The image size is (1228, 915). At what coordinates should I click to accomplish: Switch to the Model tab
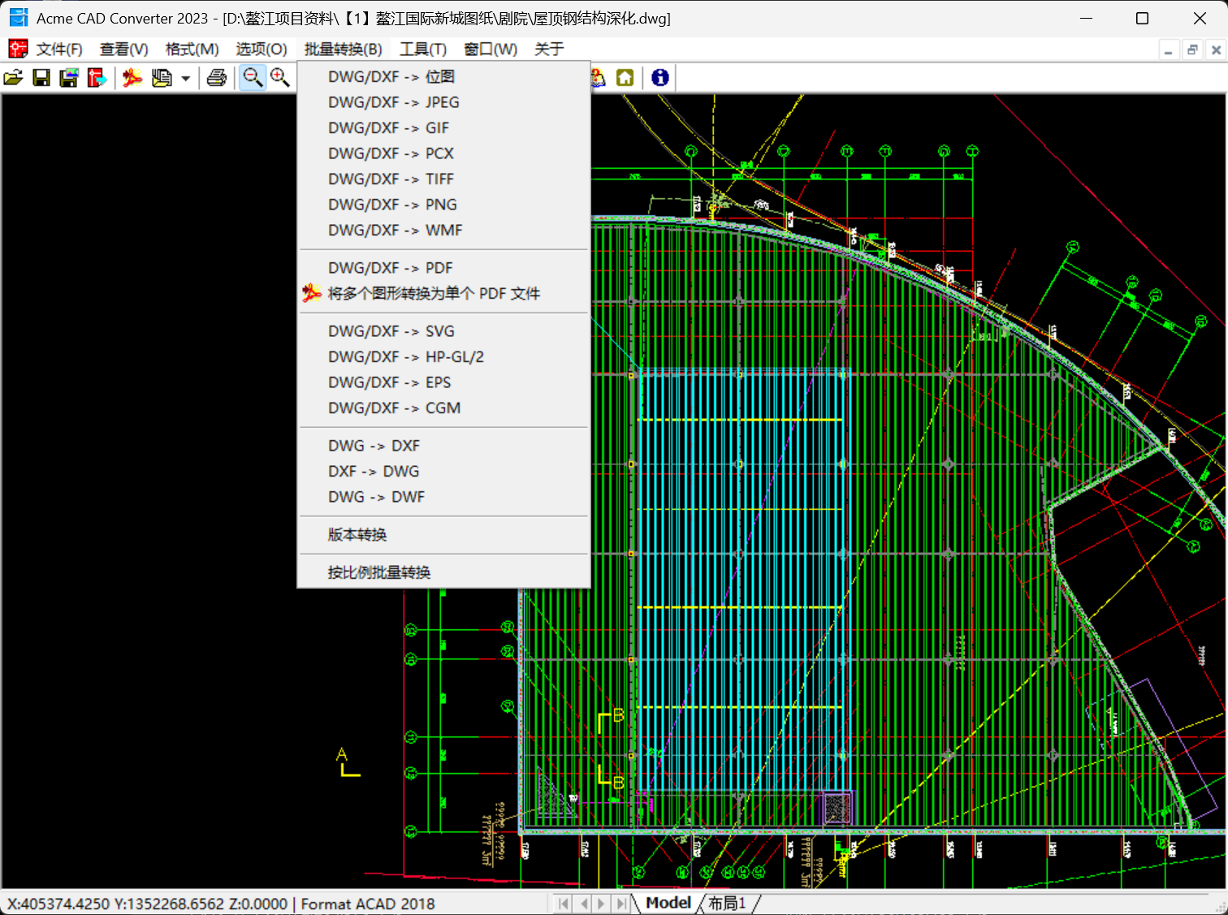(x=668, y=903)
